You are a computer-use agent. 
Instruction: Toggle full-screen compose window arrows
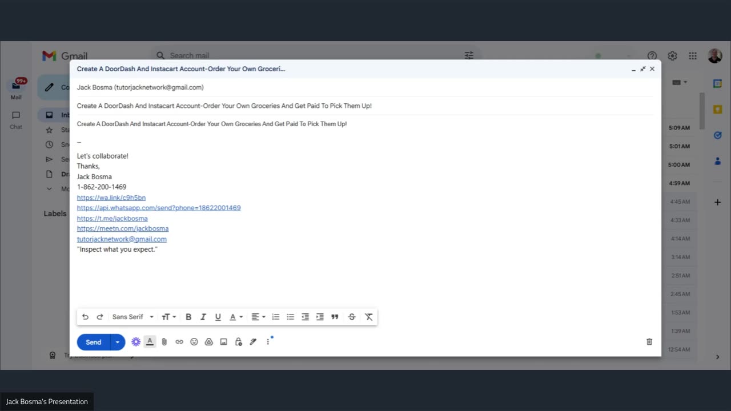[642, 69]
